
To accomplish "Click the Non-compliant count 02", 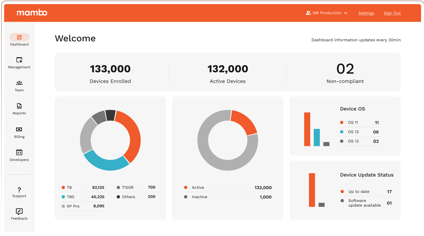I will coord(345,69).
